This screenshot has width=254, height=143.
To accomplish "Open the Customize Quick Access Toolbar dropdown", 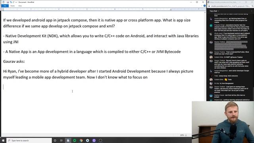I will (16, 2).
